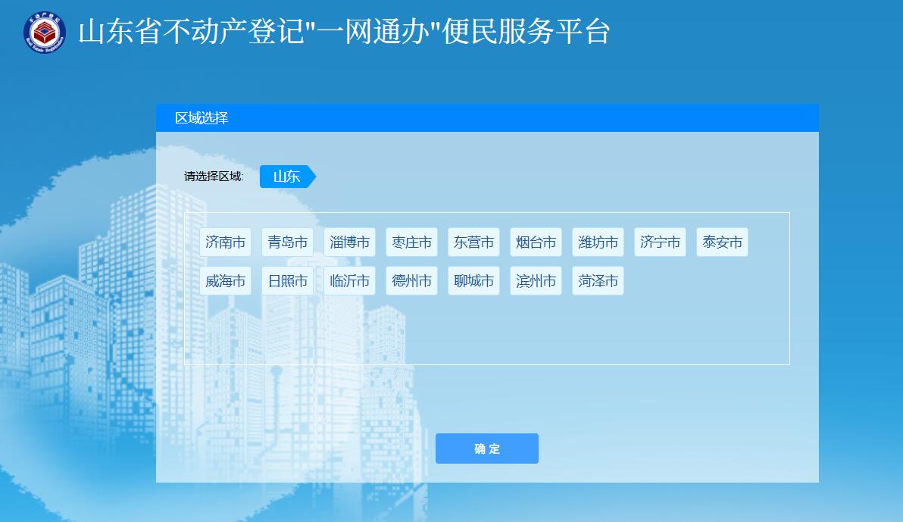Screen dimensions: 903x522
Task: Select the 德州市 city button
Action: pyautogui.click(x=412, y=281)
